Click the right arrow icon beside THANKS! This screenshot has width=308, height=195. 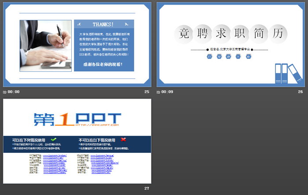[127, 24]
